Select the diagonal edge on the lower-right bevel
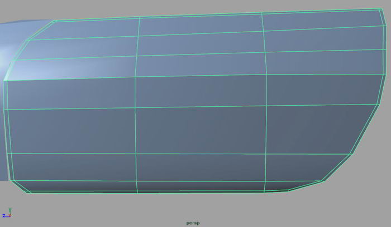This screenshot has height=227, width=391. click(x=337, y=167)
